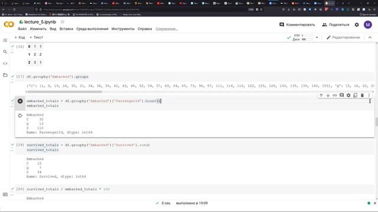
Task: Open the selected cell's editor settings
Action: (x=348, y=95)
